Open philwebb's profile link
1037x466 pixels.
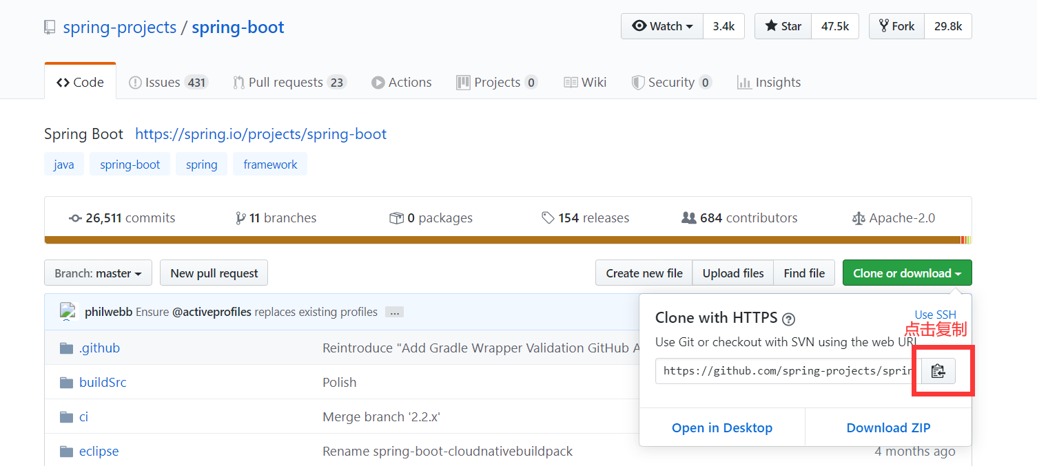[x=109, y=312]
